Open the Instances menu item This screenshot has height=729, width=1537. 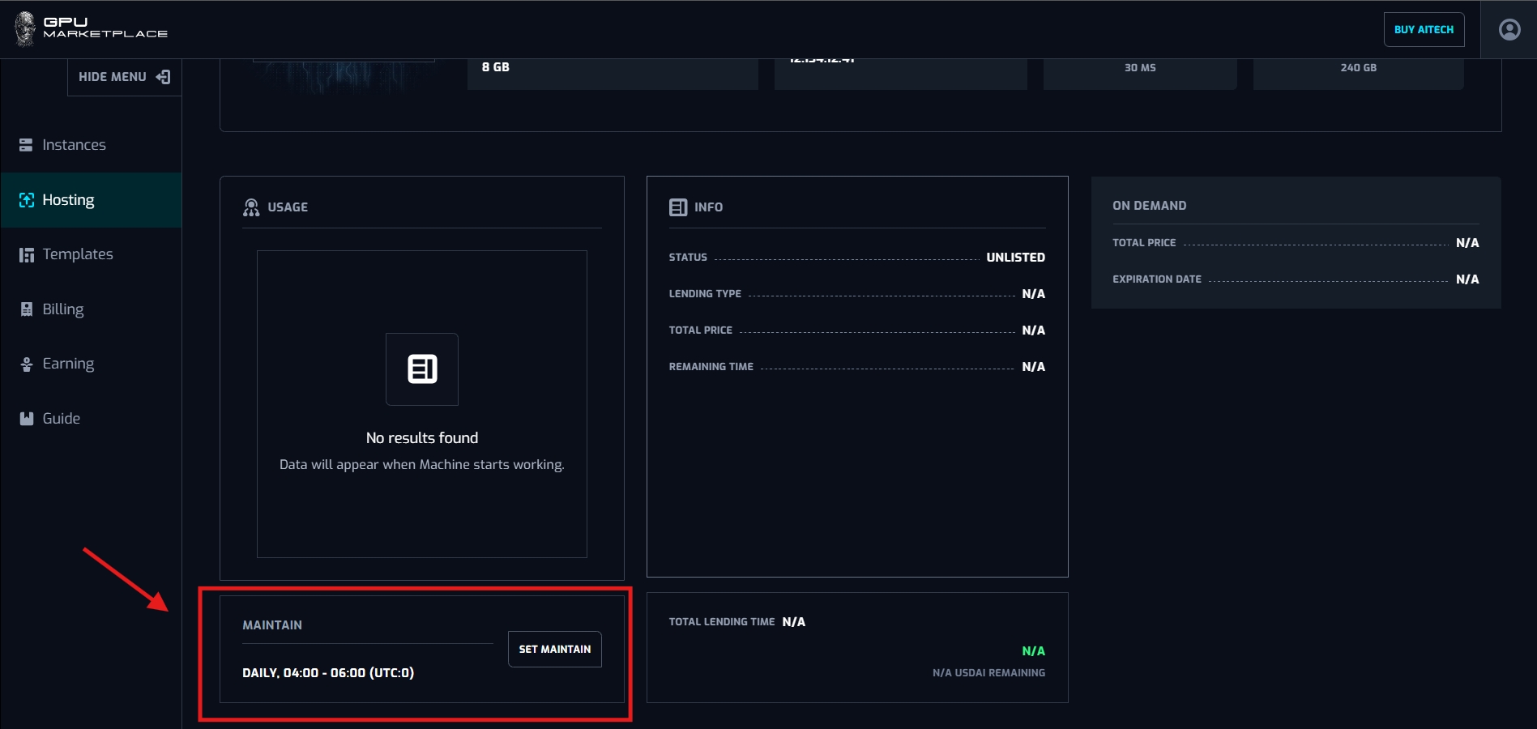74,145
